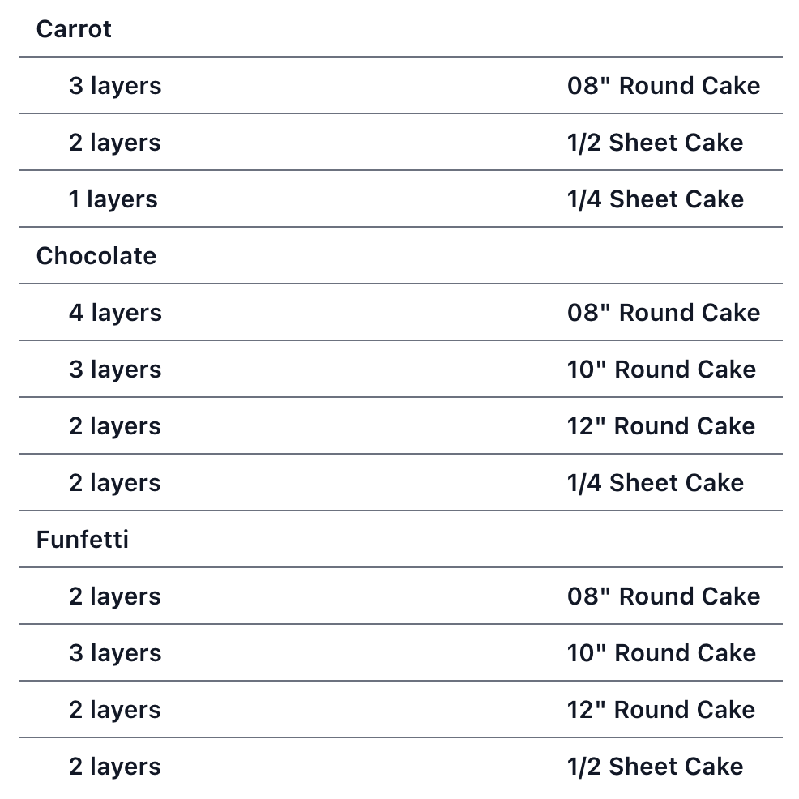
Task: Choose Chocolate's 12" Round Cake label
Action: 661,426
